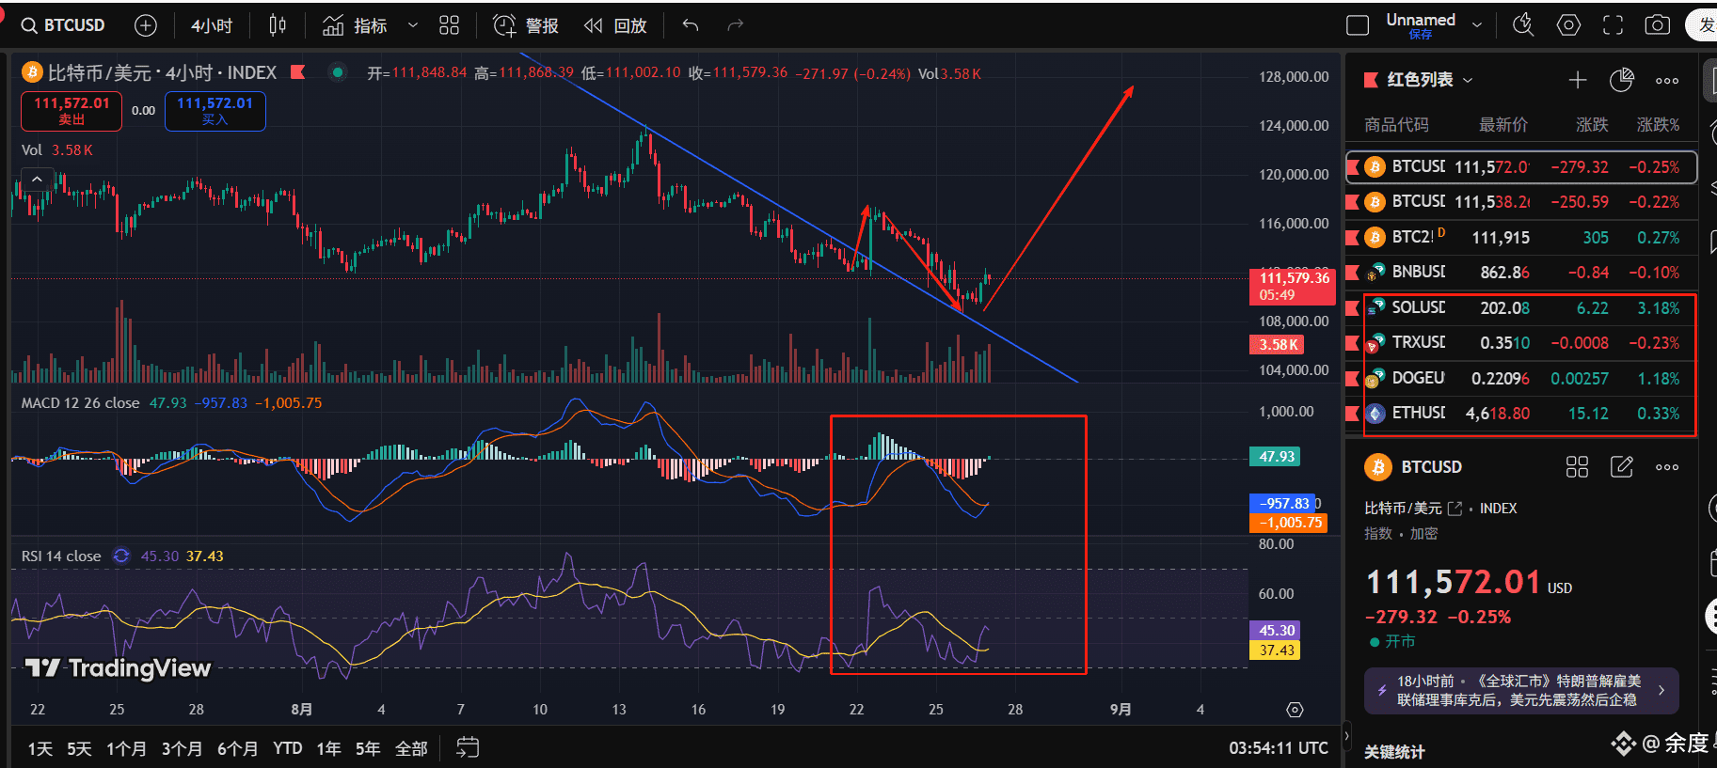The image size is (1717, 768).
Task: Set the date range to 5年
Action: click(x=368, y=748)
